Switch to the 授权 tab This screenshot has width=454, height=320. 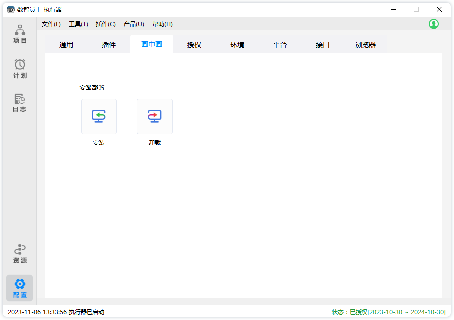point(194,45)
